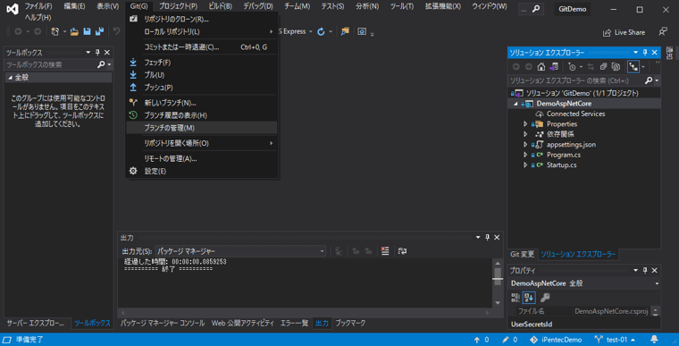Toggle Alphabetical sort in Properties panel

coord(529,298)
